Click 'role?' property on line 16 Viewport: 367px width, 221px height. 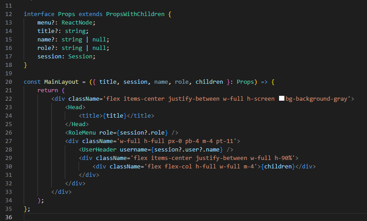pos(46,48)
